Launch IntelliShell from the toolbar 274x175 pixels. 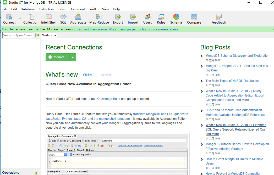pyautogui.click(x=48, y=19)
